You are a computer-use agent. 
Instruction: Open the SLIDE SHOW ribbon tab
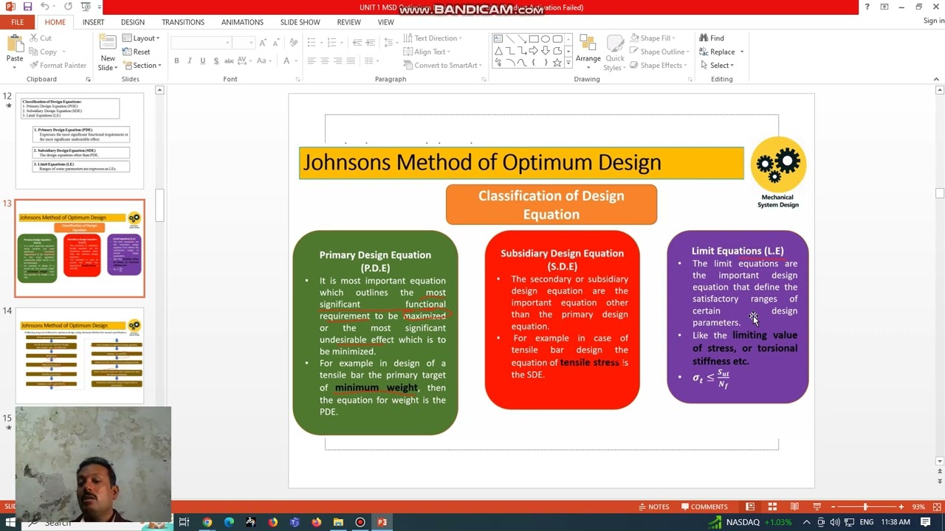pyautogui.click(x=300, y=22)
